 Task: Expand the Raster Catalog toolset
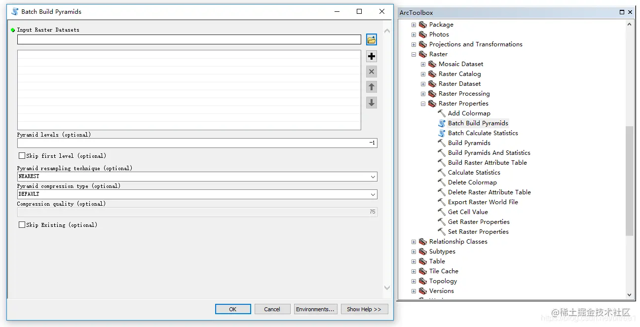coord(423,74)
